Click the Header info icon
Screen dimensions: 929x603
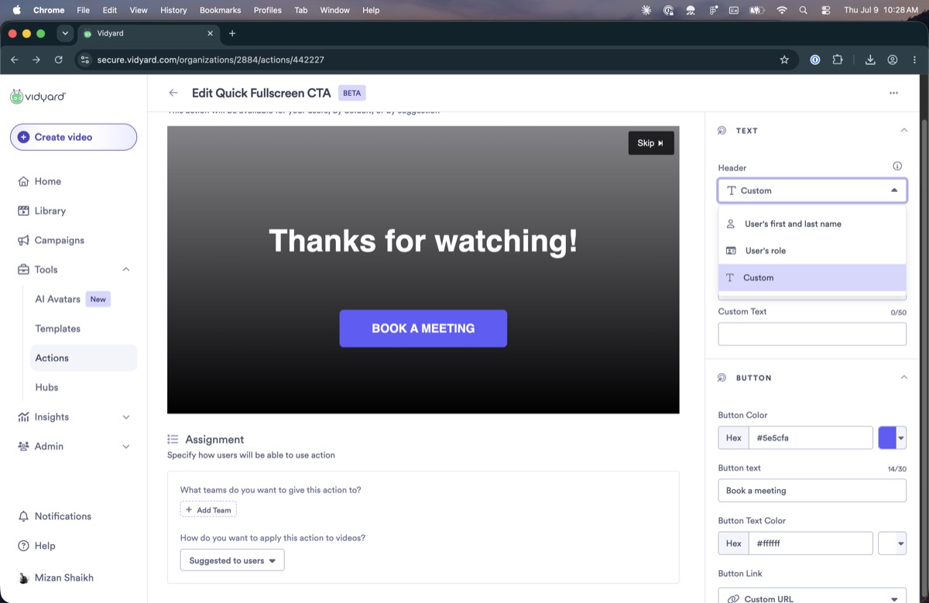click(x=897, y=166)
